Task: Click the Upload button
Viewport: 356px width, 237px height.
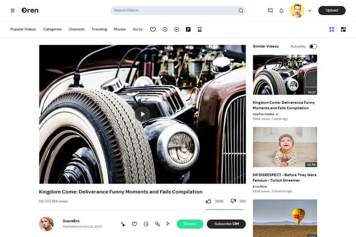Action: (x=332, y=11)
